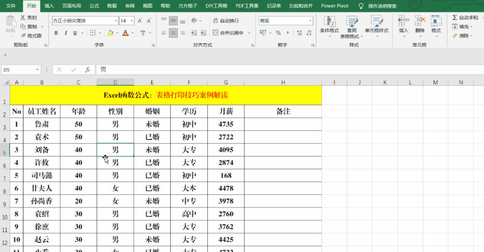This screenshot has width=484, height=252.
Task: Open Conditional Formatting (条件格式)
Action: click(329, 27)
